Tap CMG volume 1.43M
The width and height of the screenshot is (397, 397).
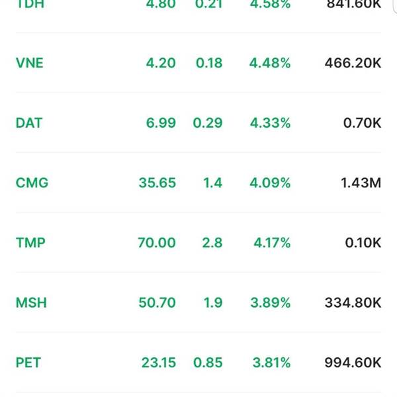click(361, 183)
